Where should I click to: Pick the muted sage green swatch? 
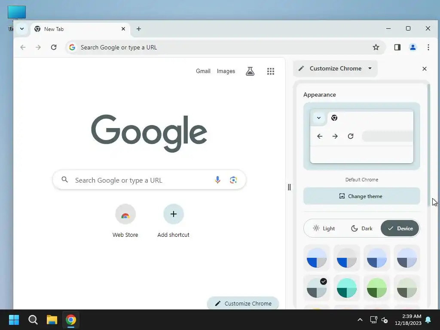tap(406, 288)
